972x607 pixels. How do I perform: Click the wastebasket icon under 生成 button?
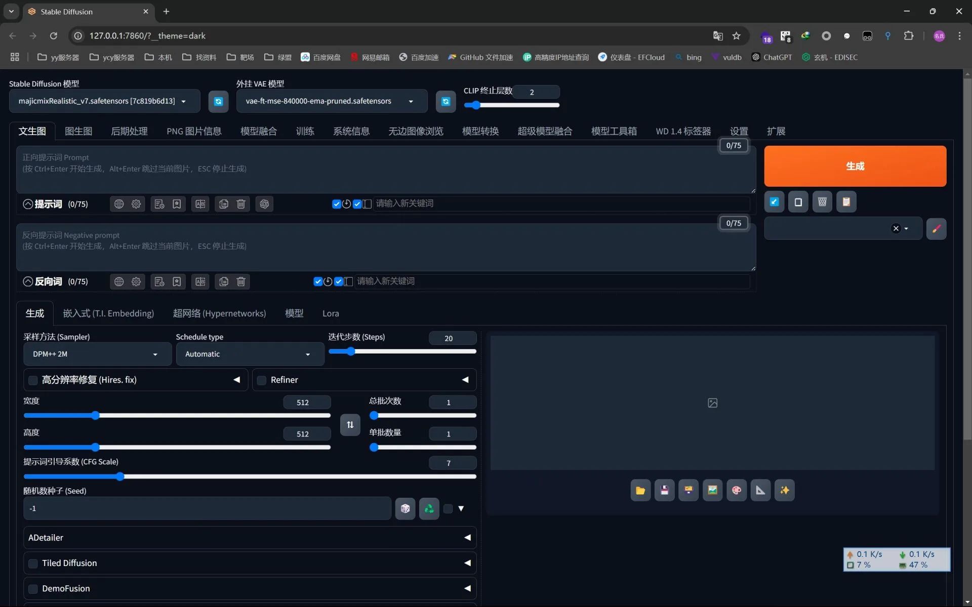[x=822, y=202]
